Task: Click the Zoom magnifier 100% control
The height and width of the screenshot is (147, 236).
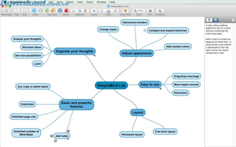Action: pyautogui.click(x=139, y=11)
